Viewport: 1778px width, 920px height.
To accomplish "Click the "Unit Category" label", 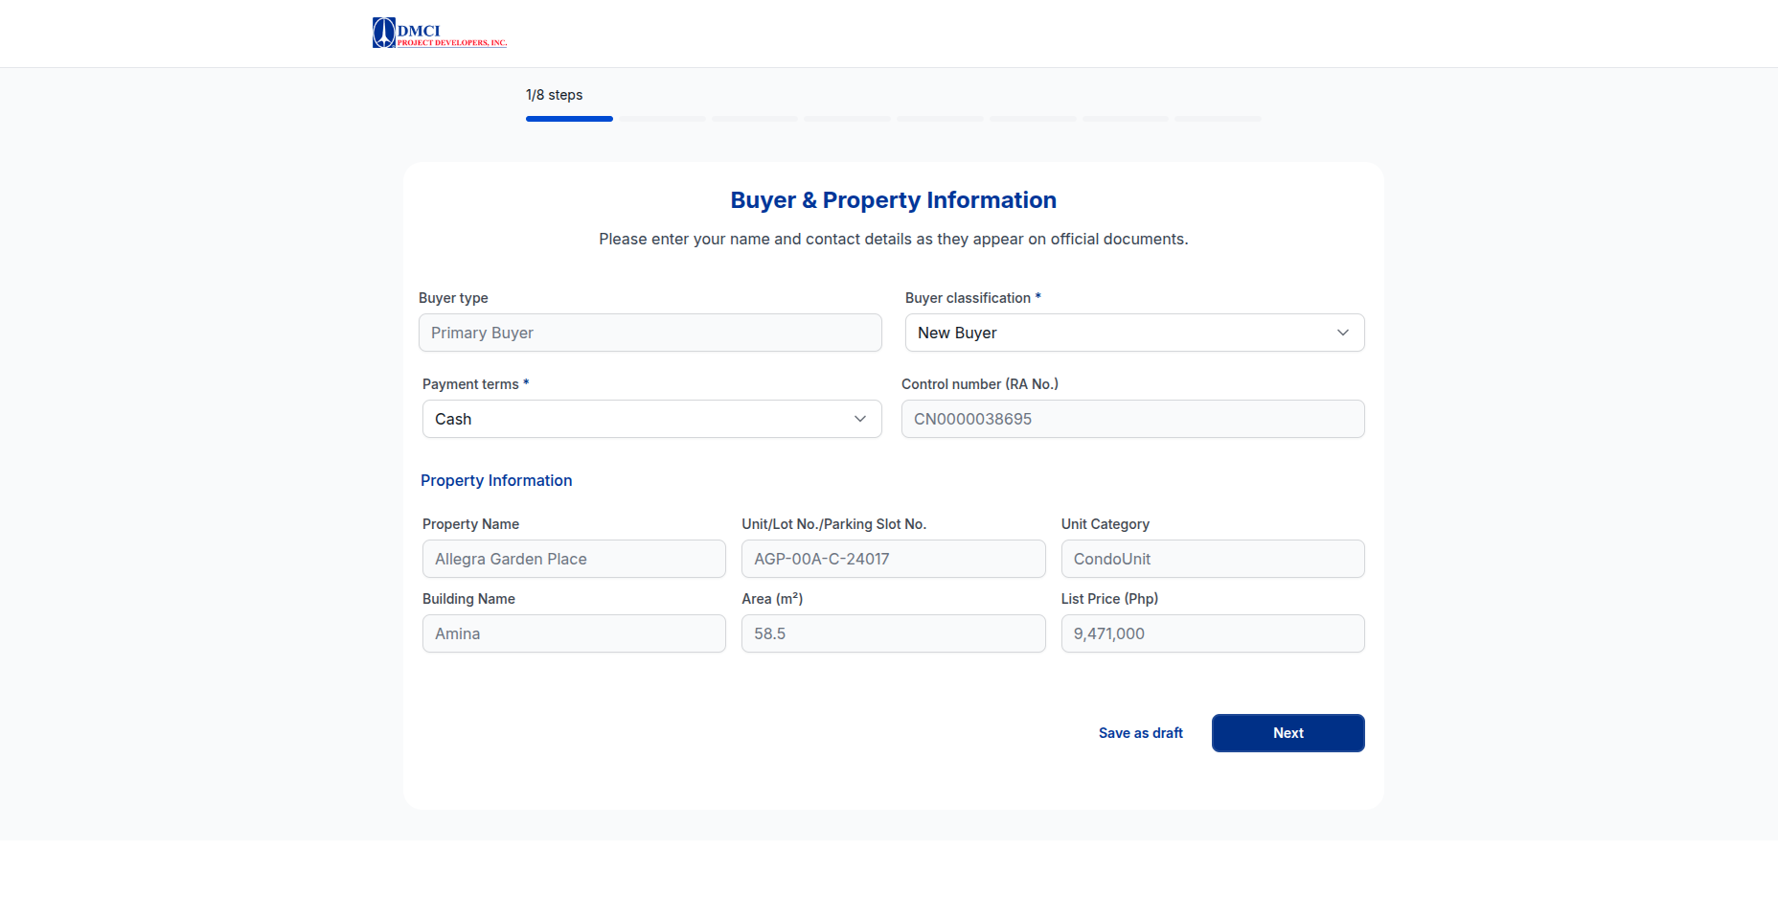I will [1105, 524].
